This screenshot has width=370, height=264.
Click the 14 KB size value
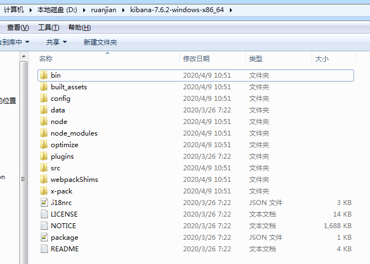pos(342,214)
